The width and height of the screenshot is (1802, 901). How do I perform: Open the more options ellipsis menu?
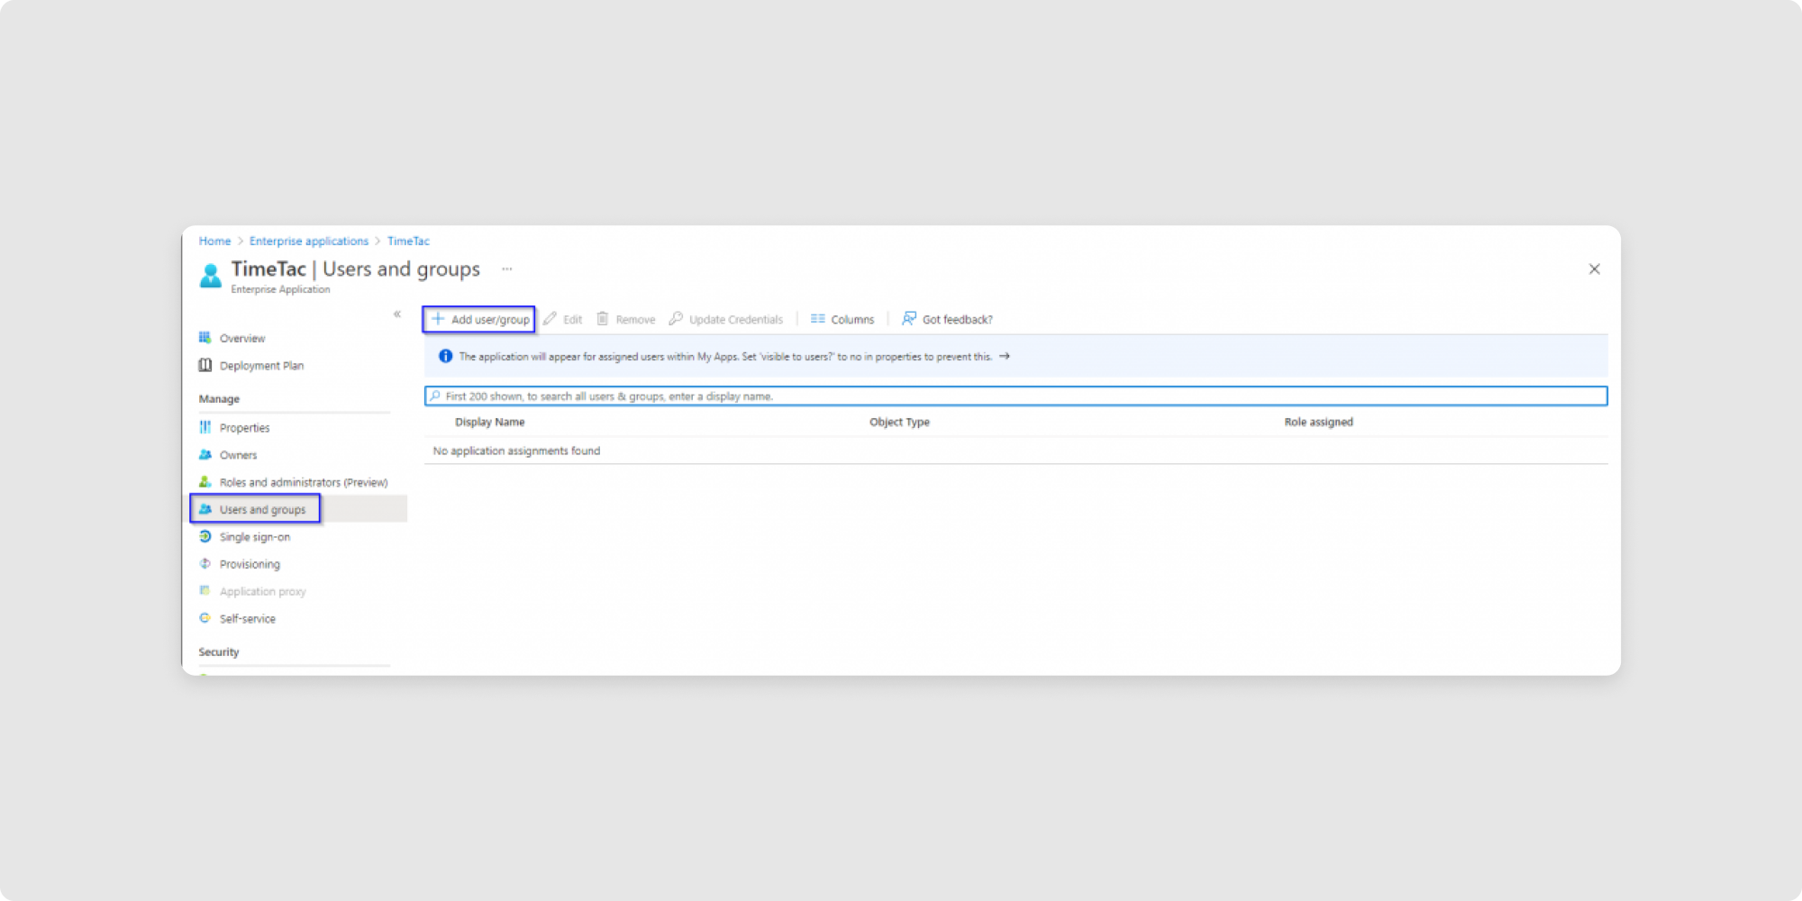507,269
